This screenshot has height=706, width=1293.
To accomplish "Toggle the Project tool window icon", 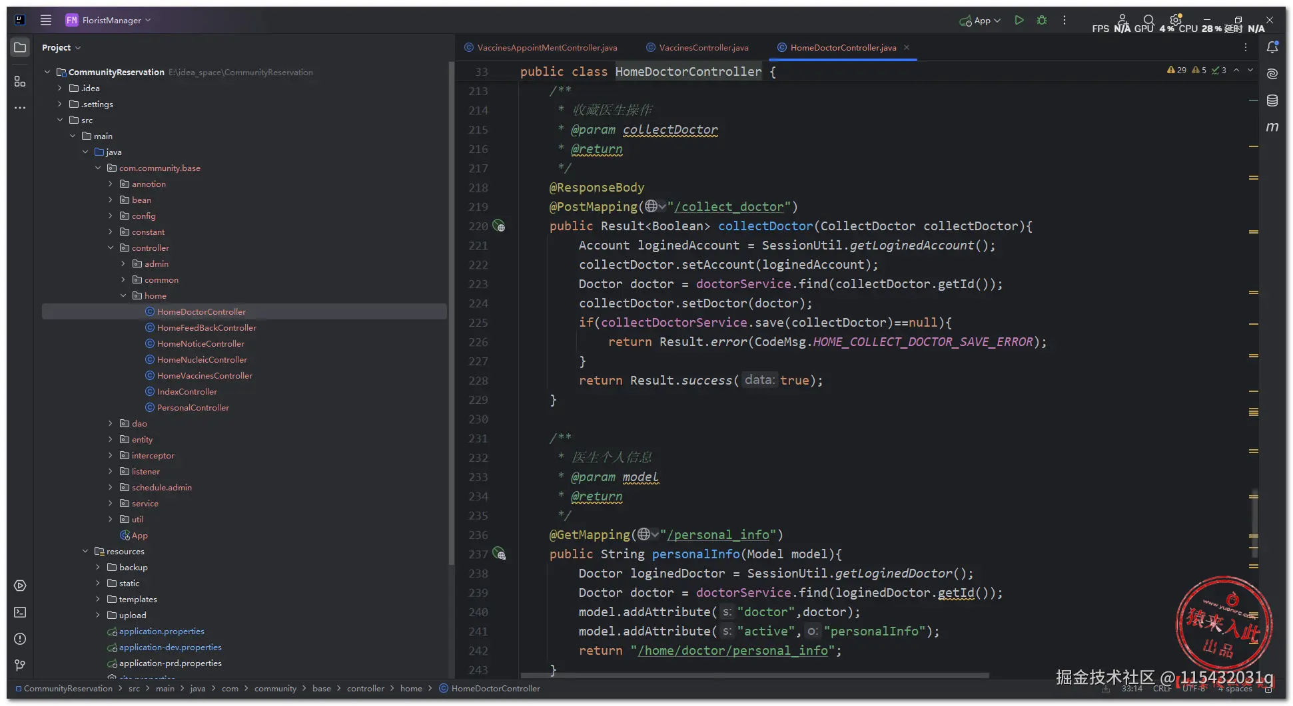I will coord(20,47).
